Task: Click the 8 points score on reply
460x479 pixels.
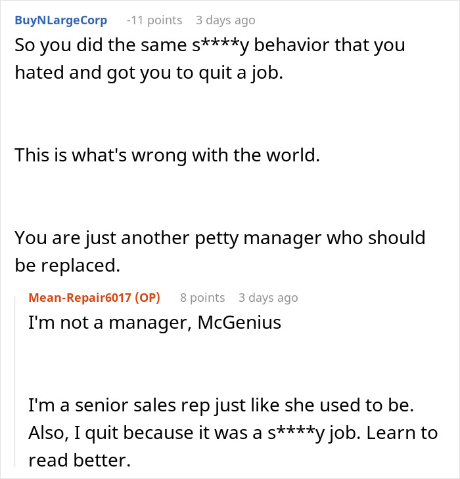Action: tap(202, 298)
